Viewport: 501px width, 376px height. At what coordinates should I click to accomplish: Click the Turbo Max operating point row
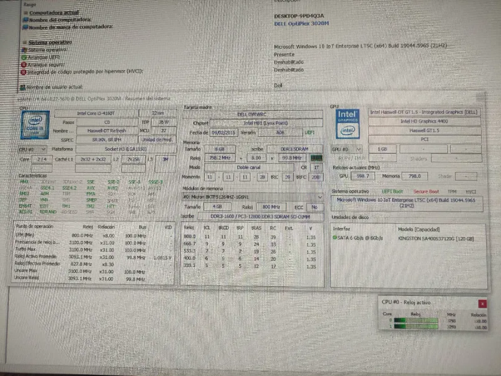(93, 250)
